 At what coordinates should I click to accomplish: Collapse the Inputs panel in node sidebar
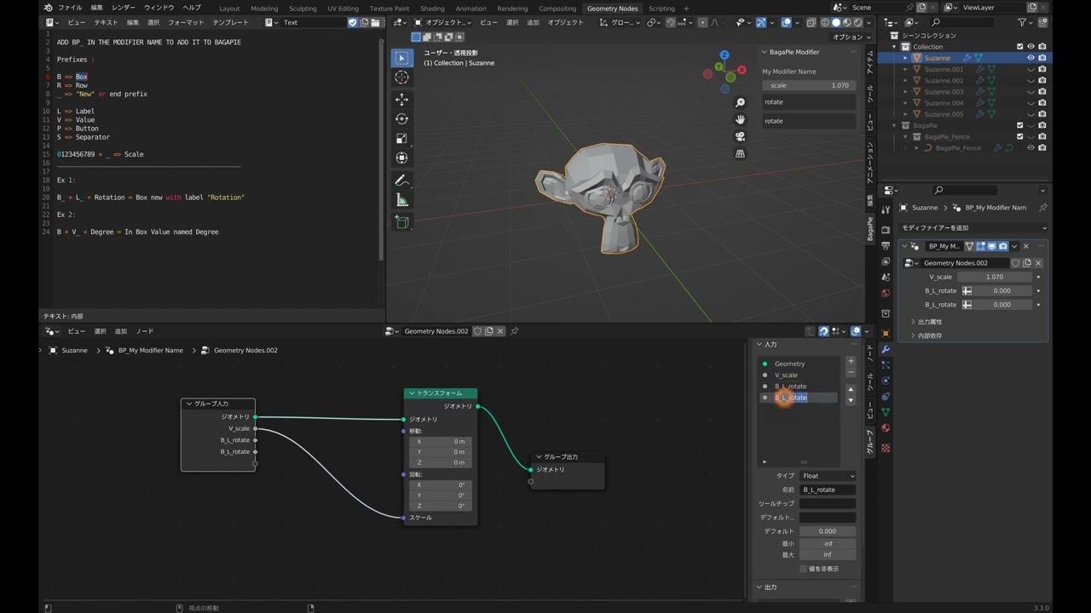[x=759, y=345]
